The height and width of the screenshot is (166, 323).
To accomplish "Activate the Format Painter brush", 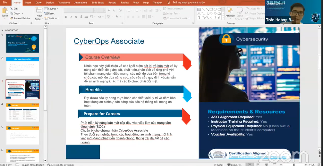I will pos(11,18).
